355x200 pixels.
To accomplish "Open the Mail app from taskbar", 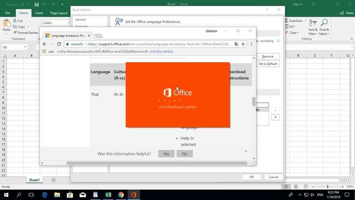I will click(x=83, y=194).
